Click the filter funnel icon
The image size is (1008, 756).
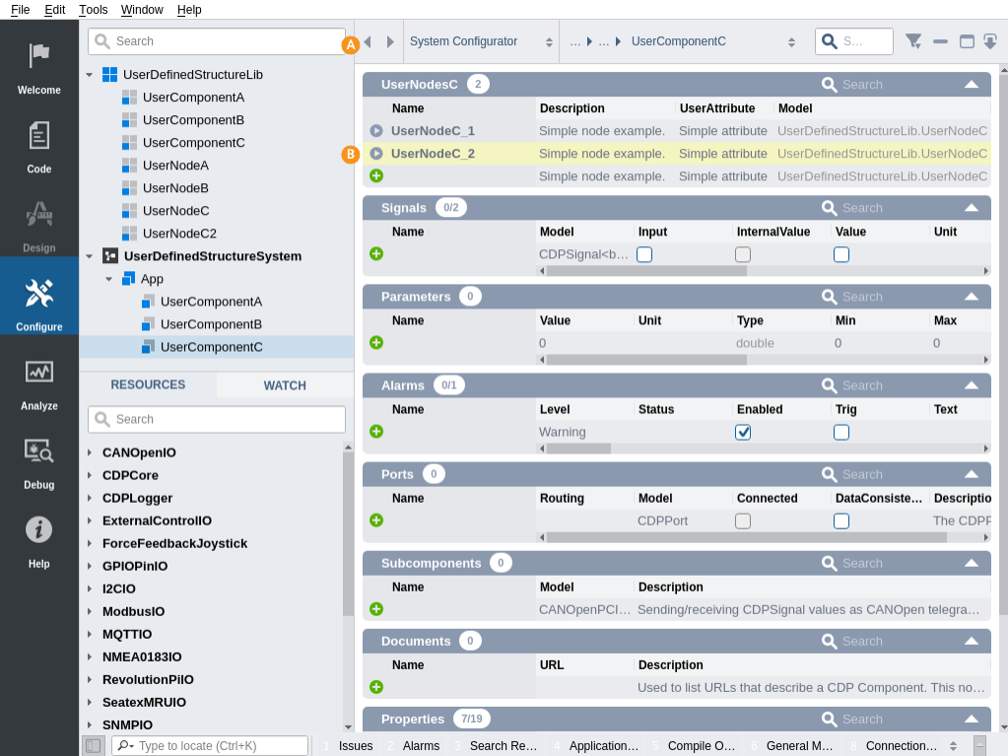click(913, 41)
